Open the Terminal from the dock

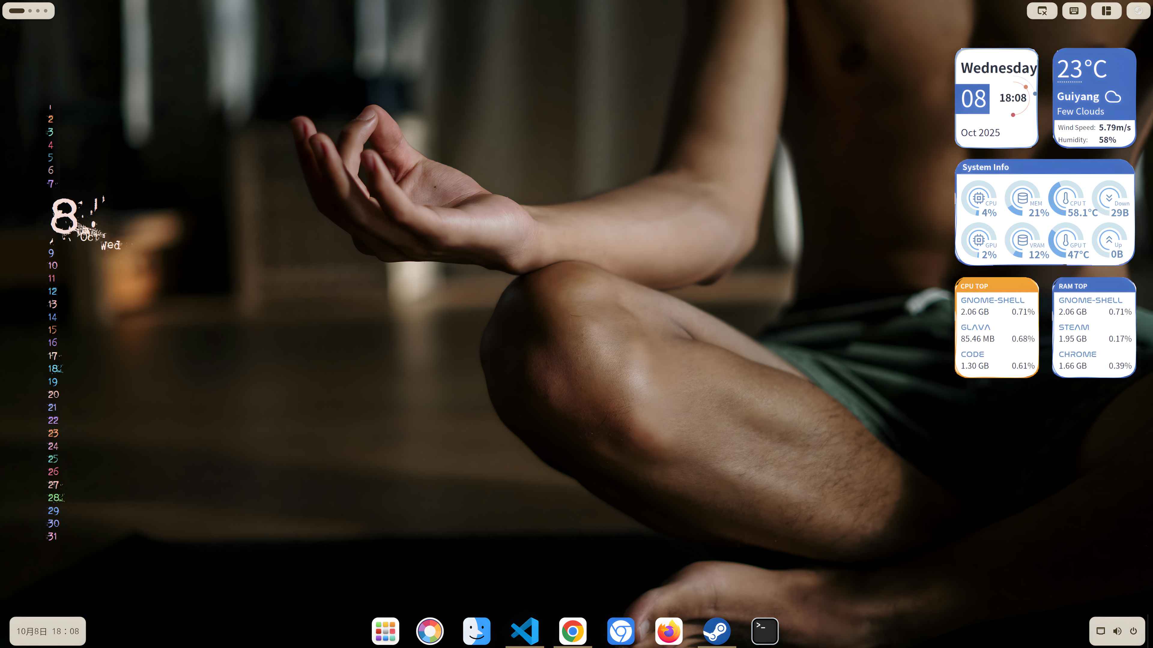click(x=764, y=631)
